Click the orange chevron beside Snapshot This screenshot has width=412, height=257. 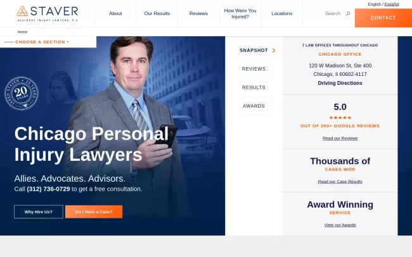pyautogui.click(x=274, y=51)
